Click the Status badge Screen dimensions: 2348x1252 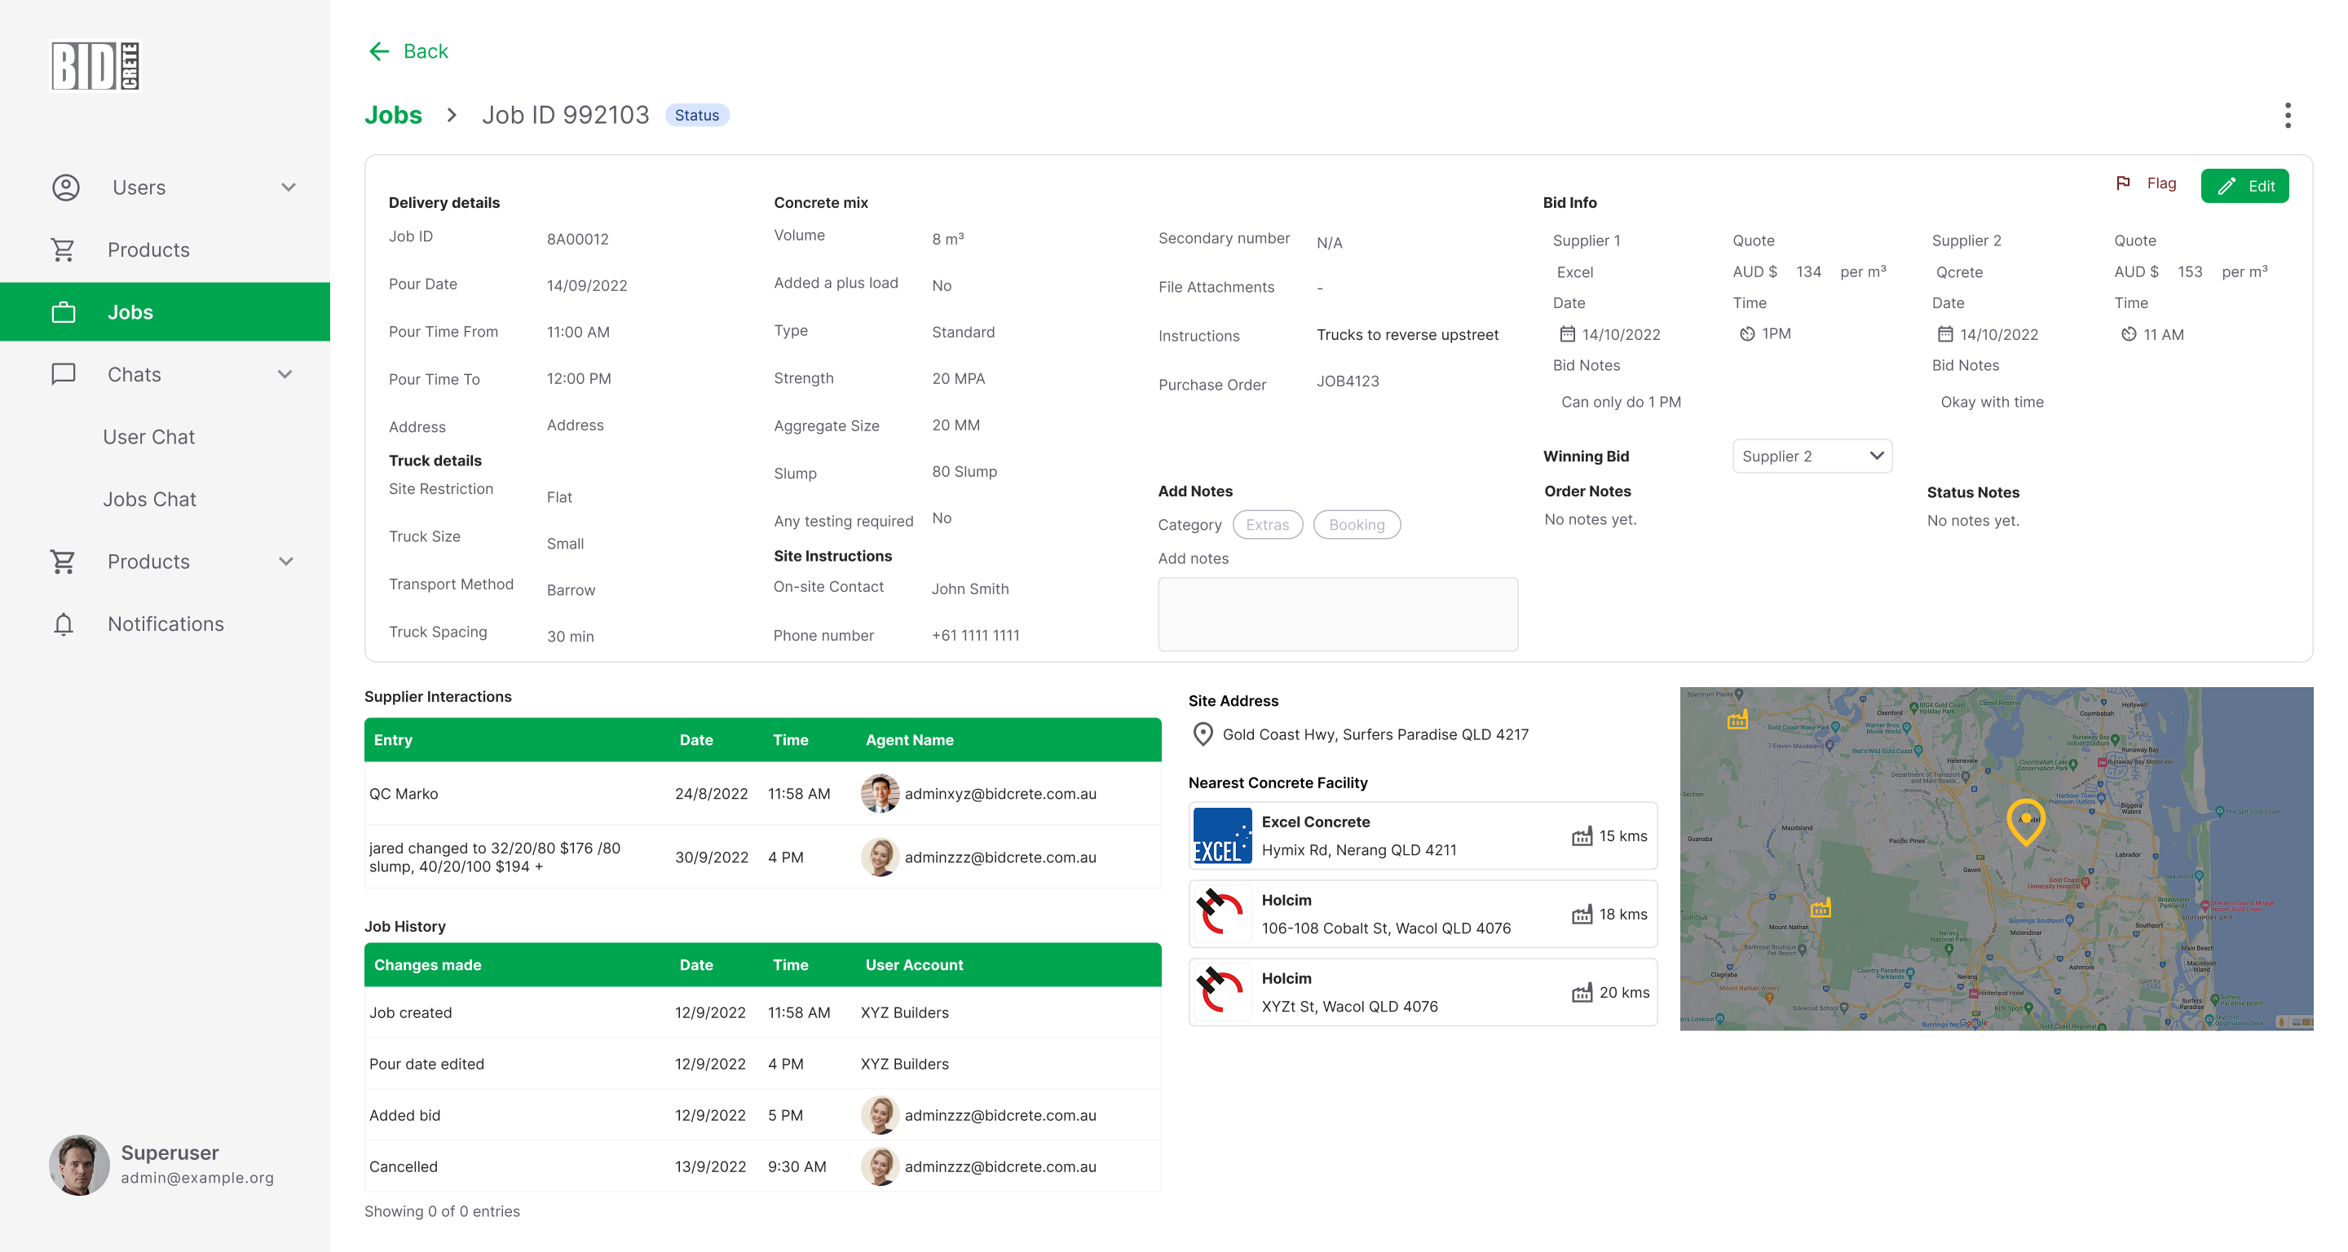(696, 115)
